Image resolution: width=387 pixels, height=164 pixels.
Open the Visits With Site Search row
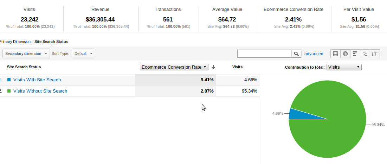pyautogui.click(x=37, y=80)
